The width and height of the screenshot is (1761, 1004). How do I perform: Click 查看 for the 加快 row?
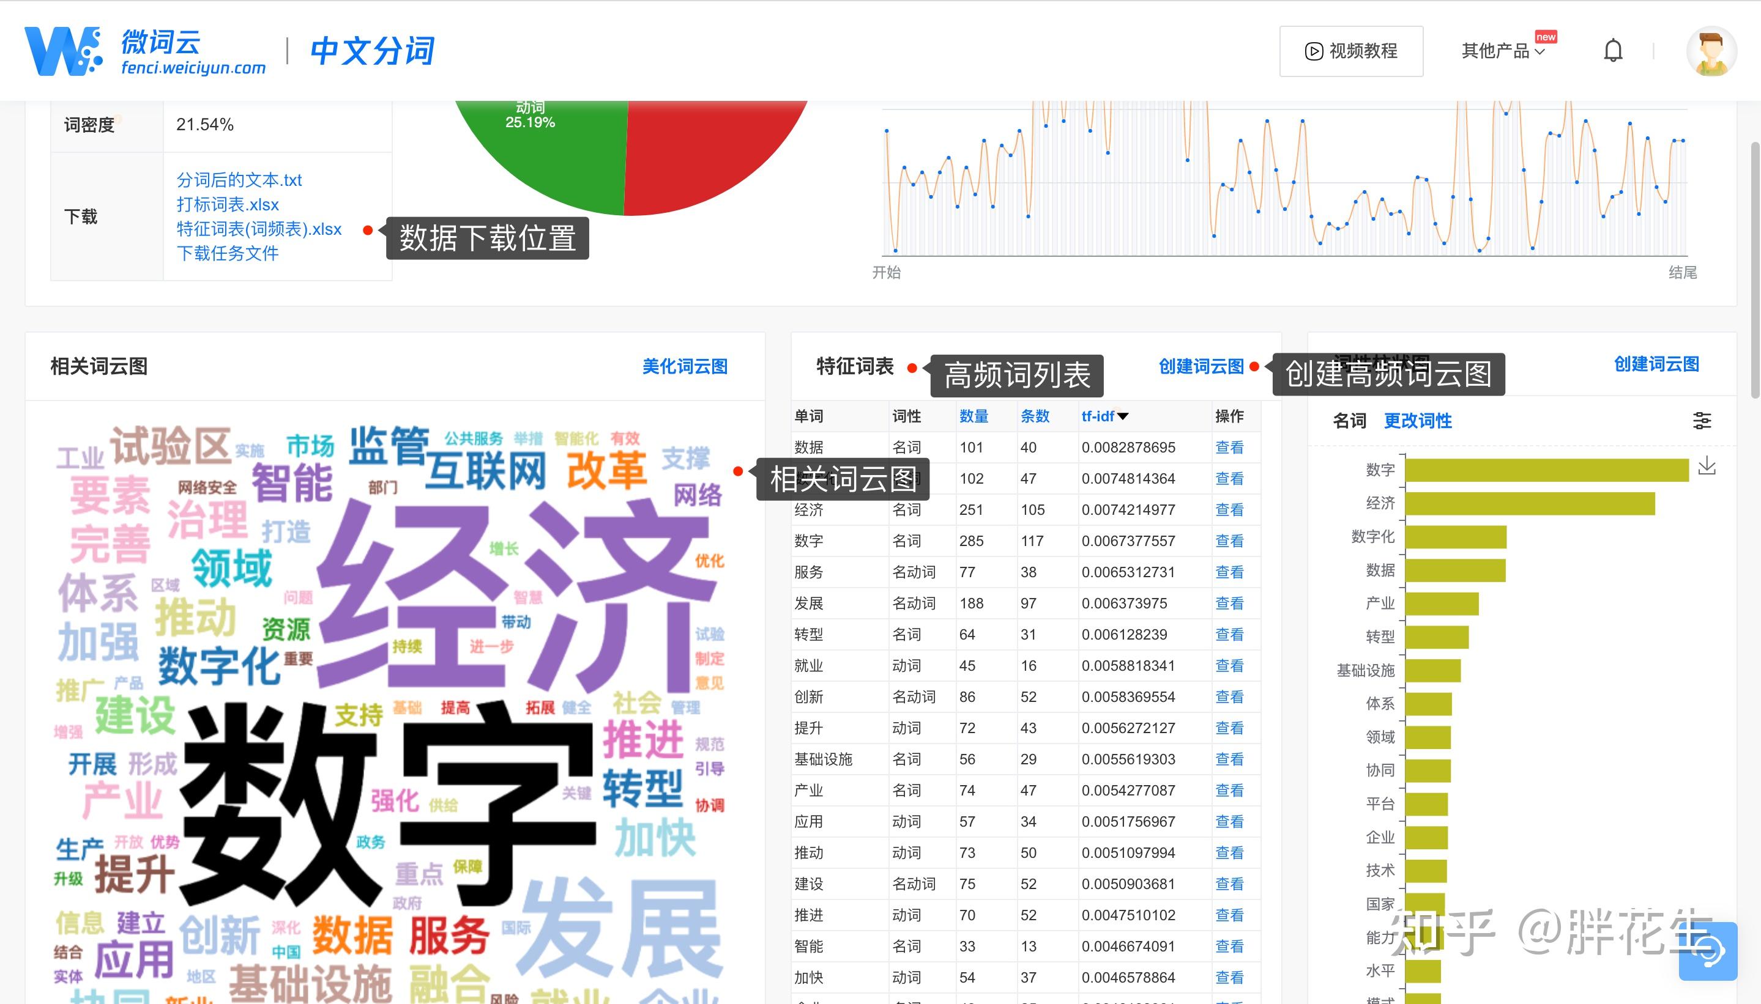1229,977
